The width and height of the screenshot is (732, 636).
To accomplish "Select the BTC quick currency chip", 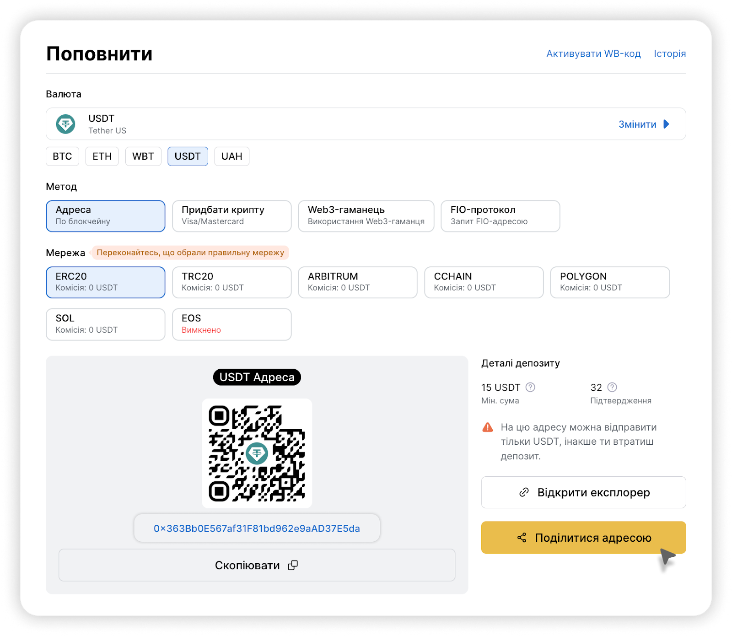I will pyautogui.click(x=62, y=156).
